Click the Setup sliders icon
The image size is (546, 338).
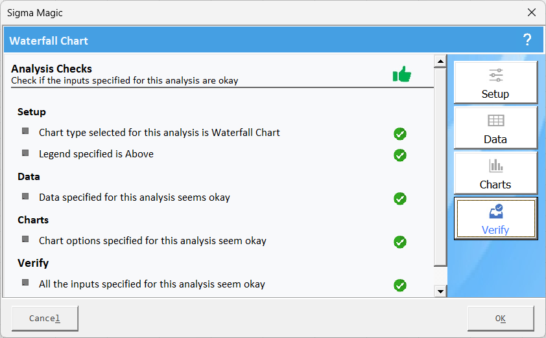point(495,75)
